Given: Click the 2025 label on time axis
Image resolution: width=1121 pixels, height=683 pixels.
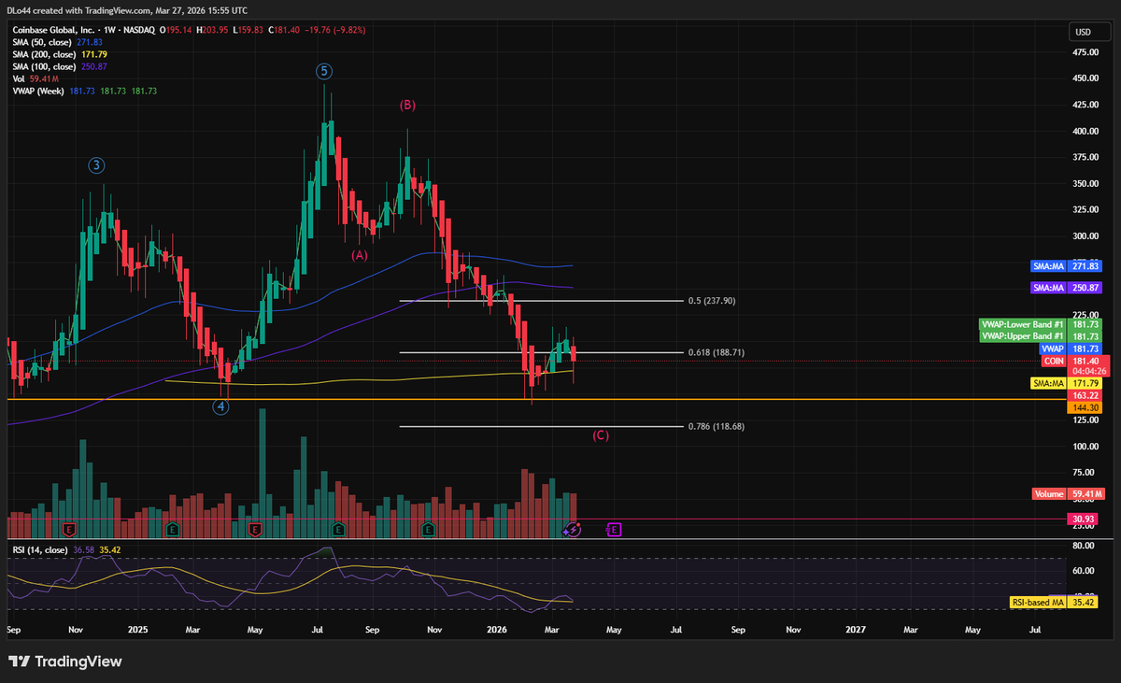Looking at the screenshot, I should coord(137,631).
